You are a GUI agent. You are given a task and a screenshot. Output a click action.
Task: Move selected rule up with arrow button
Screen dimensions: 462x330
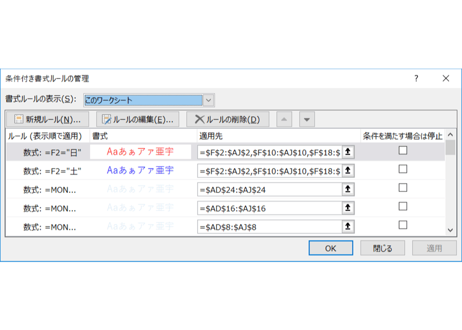pos(284,119)
